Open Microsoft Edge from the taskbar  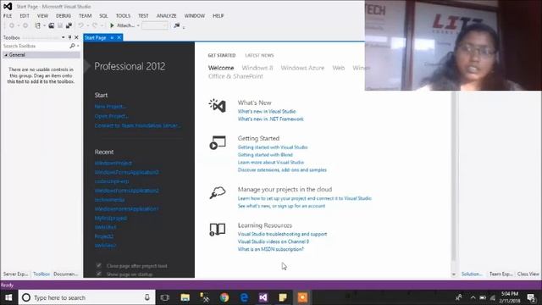point(244,297)
